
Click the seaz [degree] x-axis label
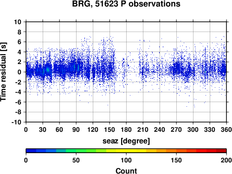(x=126, y=141)
